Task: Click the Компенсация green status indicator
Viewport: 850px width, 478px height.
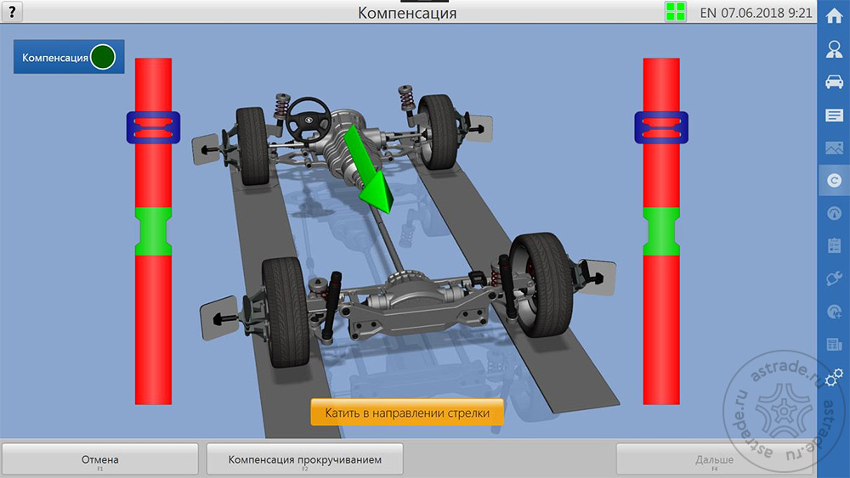Action: click(103, 57)
